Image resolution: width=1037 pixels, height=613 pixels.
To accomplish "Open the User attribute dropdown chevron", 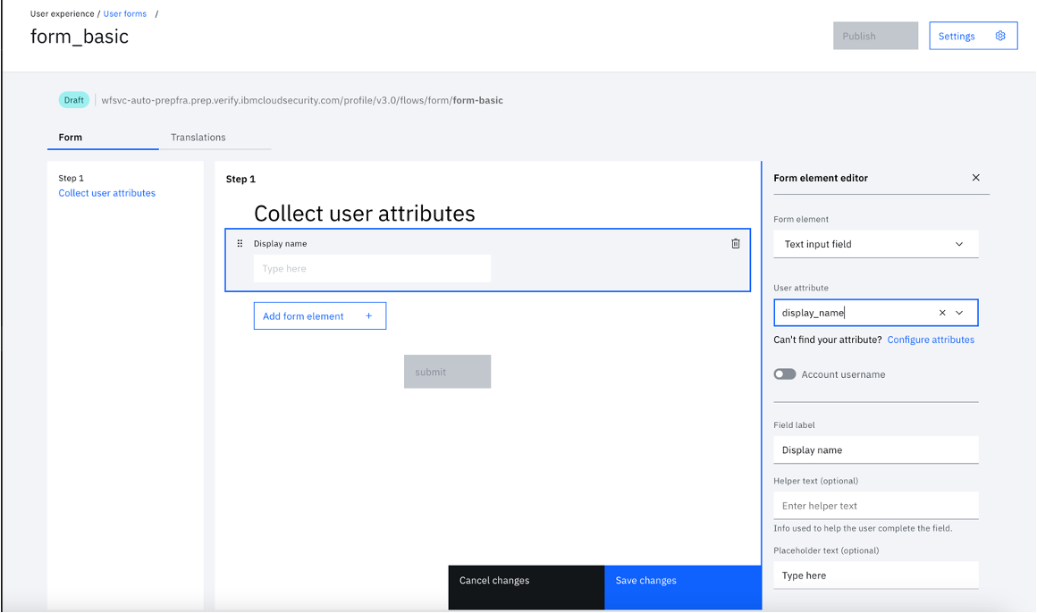I will point(959,313).
